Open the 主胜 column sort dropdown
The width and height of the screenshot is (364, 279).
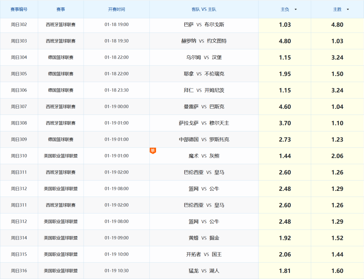[x=347, y=9]
